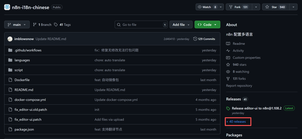Click the pulse icon next to Activity
Screen dimensions: 302x139
click(x=228, y=51)
